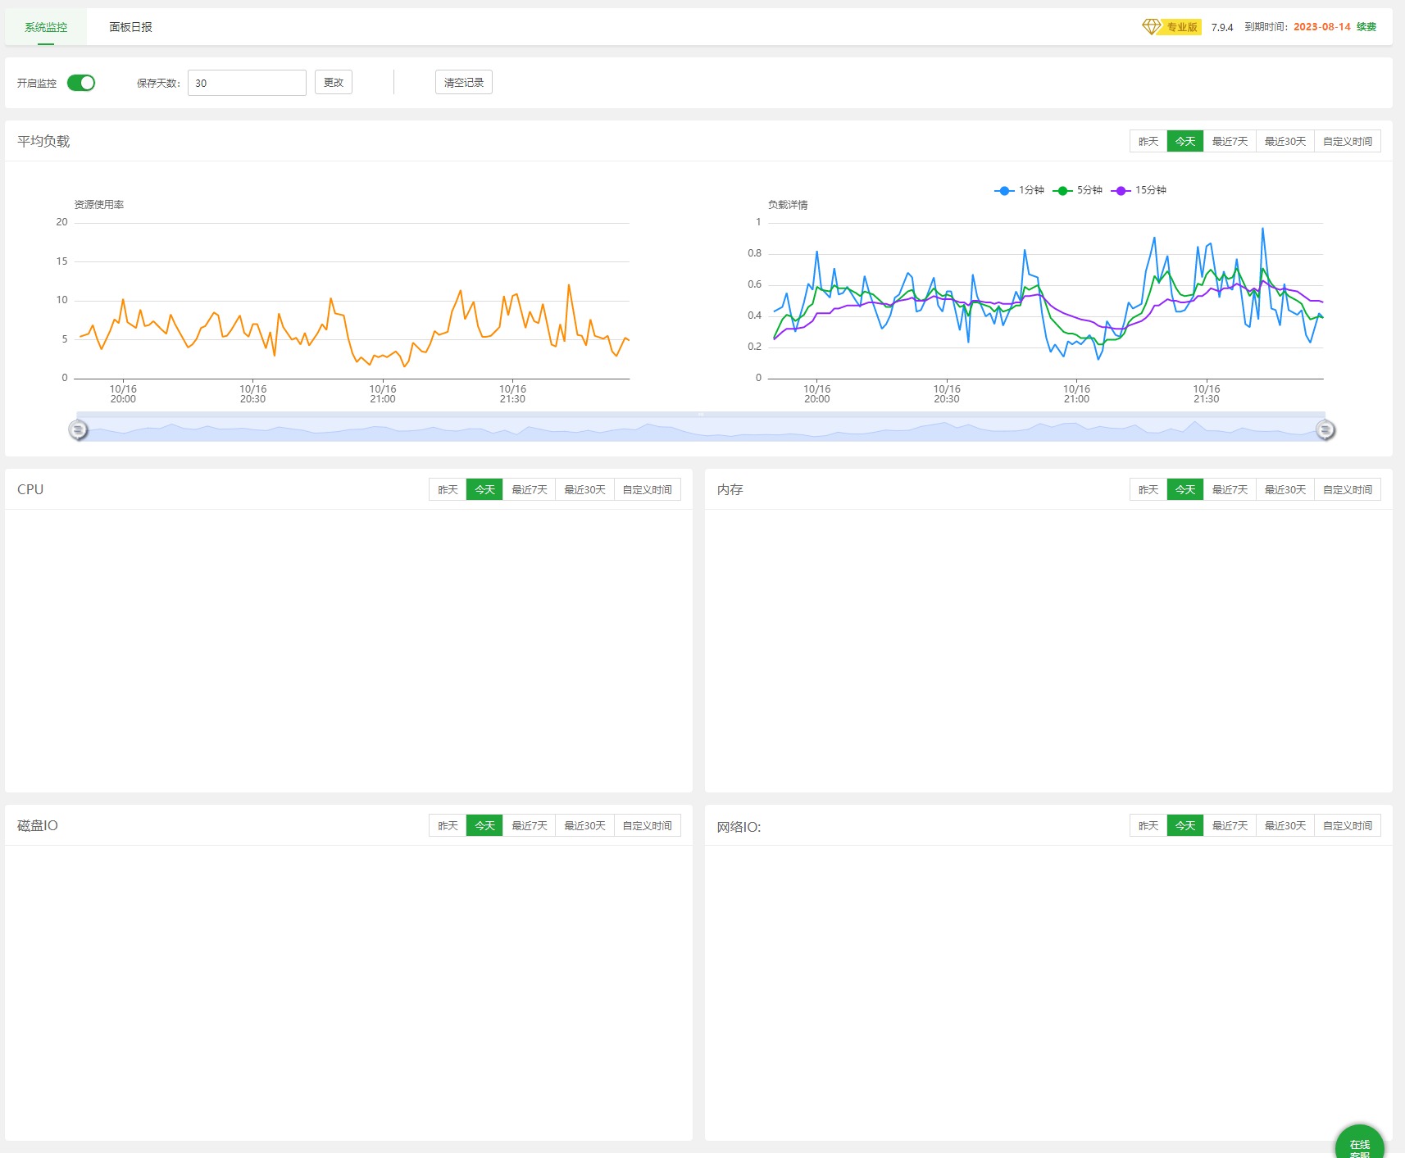
Task: Select 今天 in 内存 panel
Action: click(x=1185, y=490)
